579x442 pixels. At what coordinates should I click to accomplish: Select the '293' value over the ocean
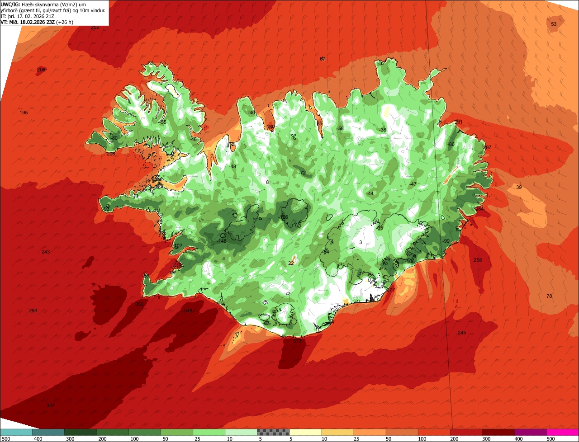[33, 310]
